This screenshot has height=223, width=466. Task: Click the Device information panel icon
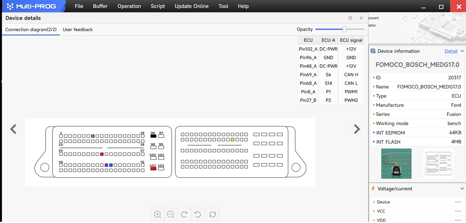(x=373, y=51)
